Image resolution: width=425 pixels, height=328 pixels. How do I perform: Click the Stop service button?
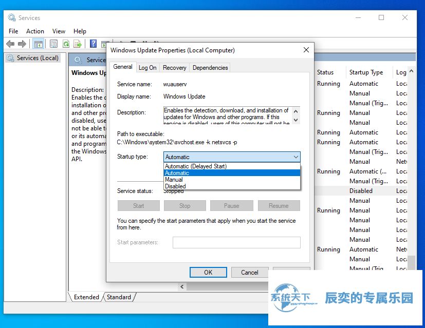point(185,206)
